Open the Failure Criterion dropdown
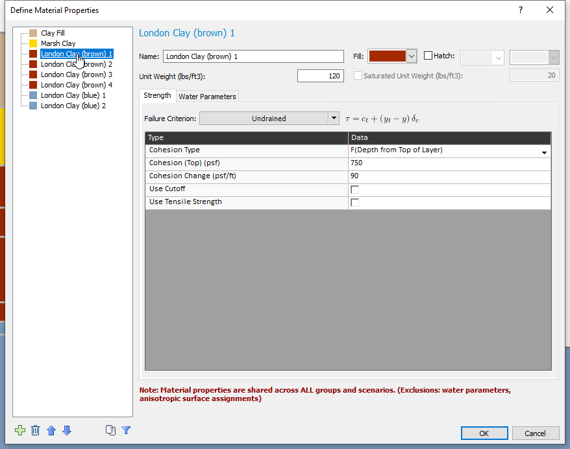The image size is (570, 449). (334, 118)
